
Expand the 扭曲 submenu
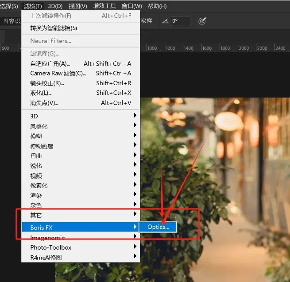(x=81, y=156)
